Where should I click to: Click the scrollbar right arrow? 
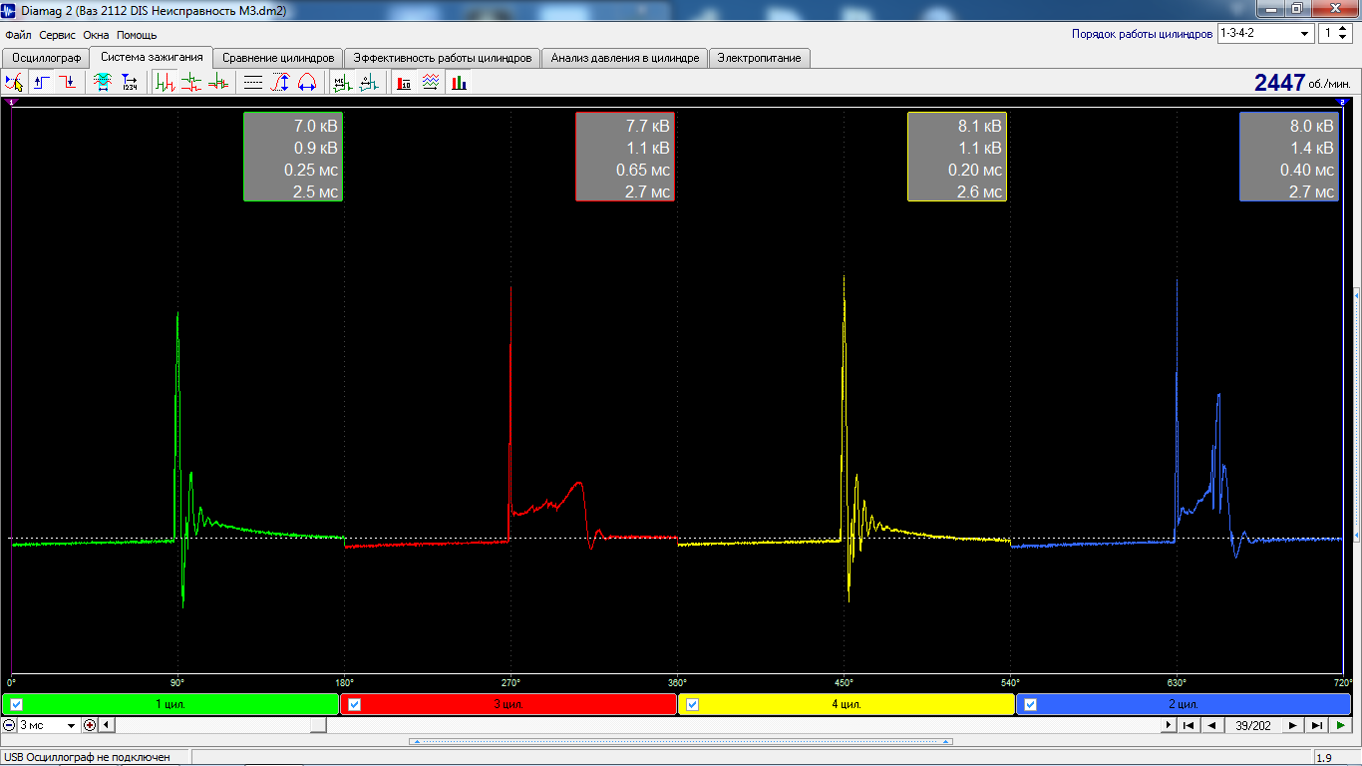pyautogui.click(x=1168, y=725)
